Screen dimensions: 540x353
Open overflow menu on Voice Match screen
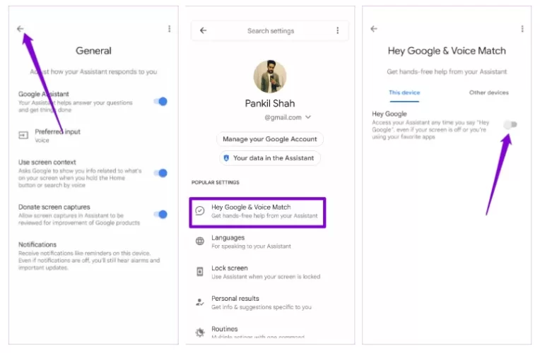pyautogui.click(x=522, y=29)
